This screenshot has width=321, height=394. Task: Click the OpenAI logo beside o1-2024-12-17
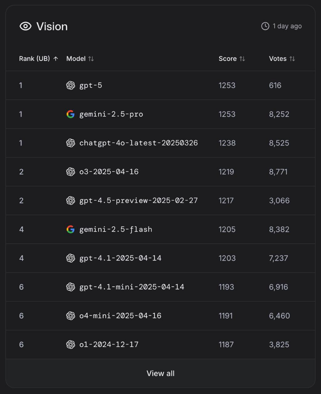point(71,345)
